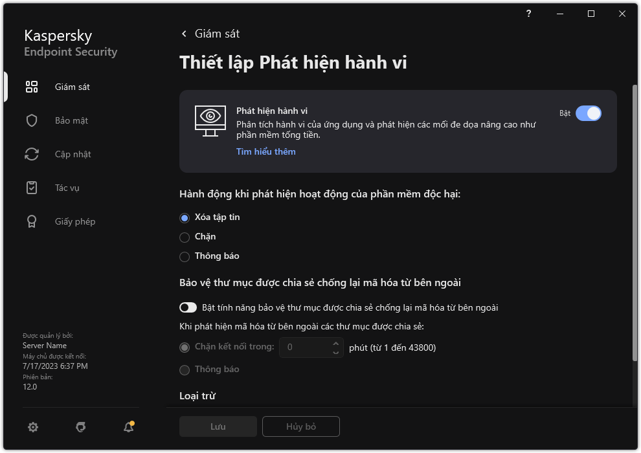This screenshot has width=641, height=453.
Task: Click the Giám sát dashboard icon in sidebar
Action: [x=32, y=87]
